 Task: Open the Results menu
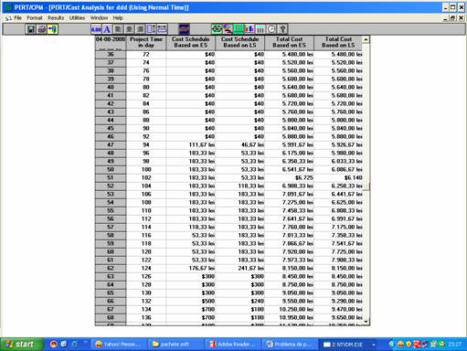[x=56, y=18]
